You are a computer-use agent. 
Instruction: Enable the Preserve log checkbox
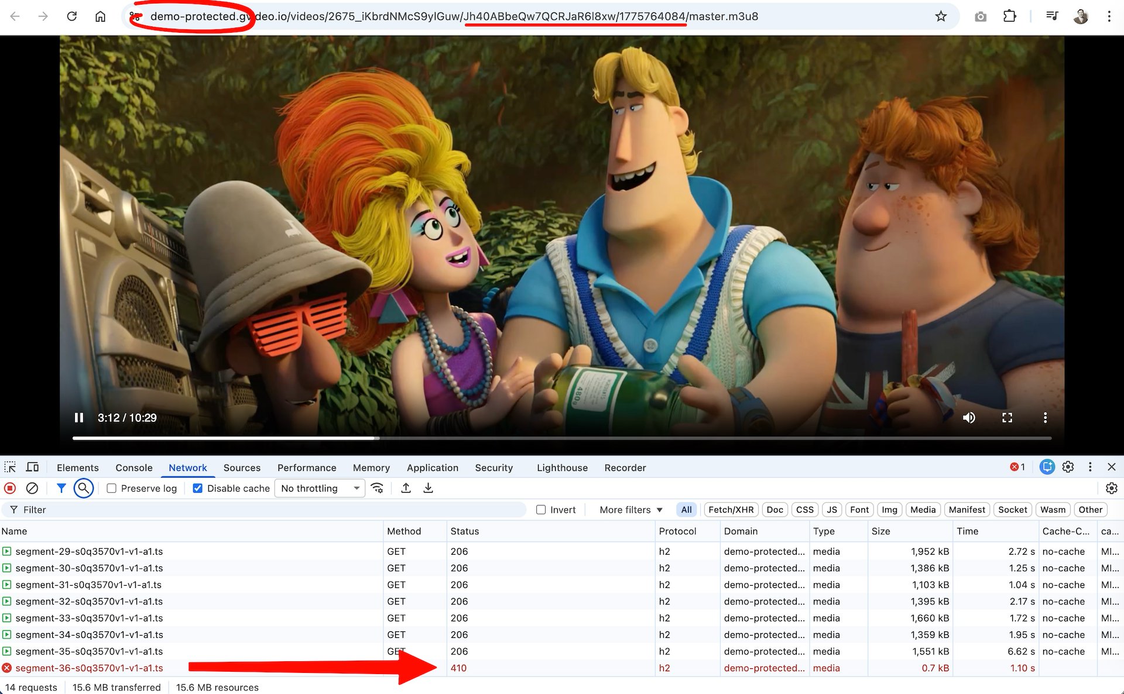click(112, 489)
